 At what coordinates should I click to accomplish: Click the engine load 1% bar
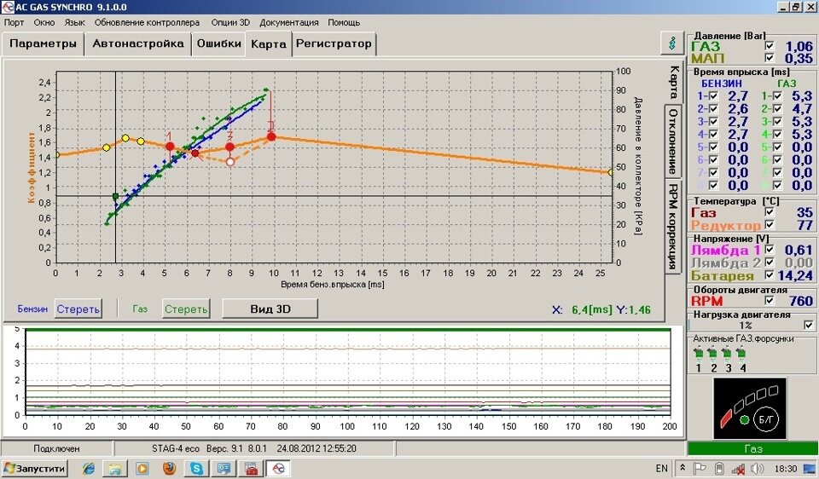pos(746,325)
